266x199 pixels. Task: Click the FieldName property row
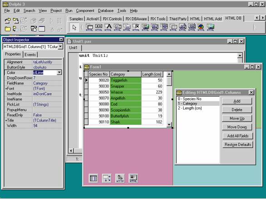pos(33,83)
